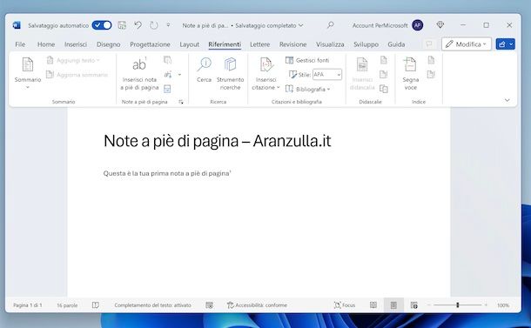Click the sentence Questa è la tua prima nota
Screen dimensions: 531x328
click(x=167, y=173)
